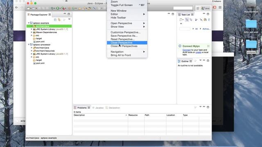Close the Connect Mylyn notification
This screenshot has height=147, width=262.
(208, 46)
